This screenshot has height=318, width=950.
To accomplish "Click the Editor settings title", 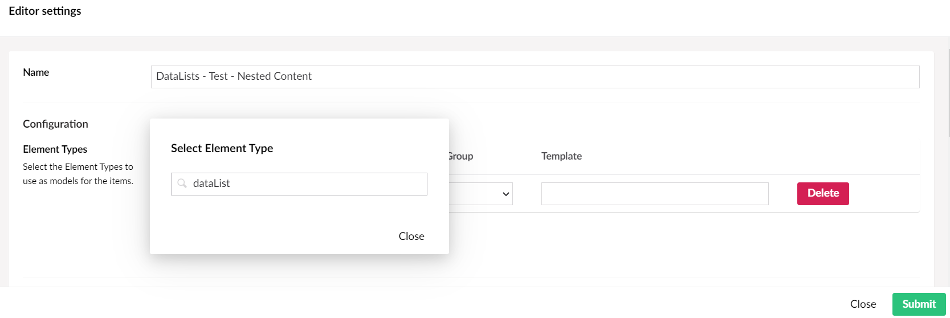I will [45, 11].
